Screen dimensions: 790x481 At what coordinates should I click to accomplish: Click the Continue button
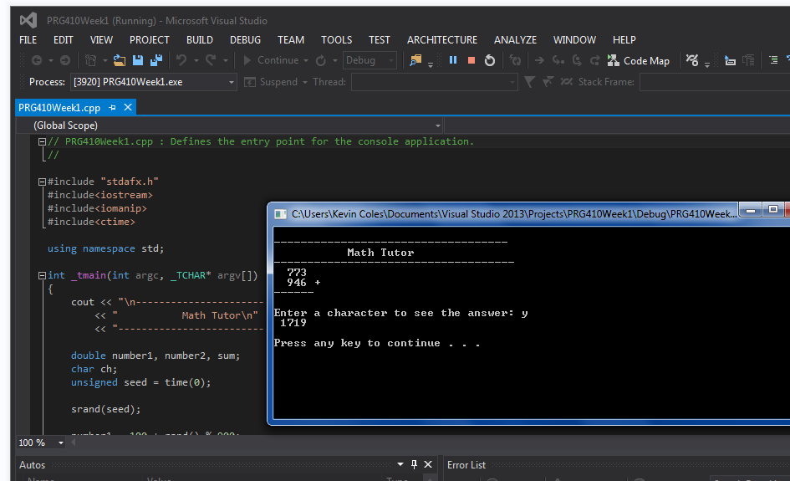(271, 60)
